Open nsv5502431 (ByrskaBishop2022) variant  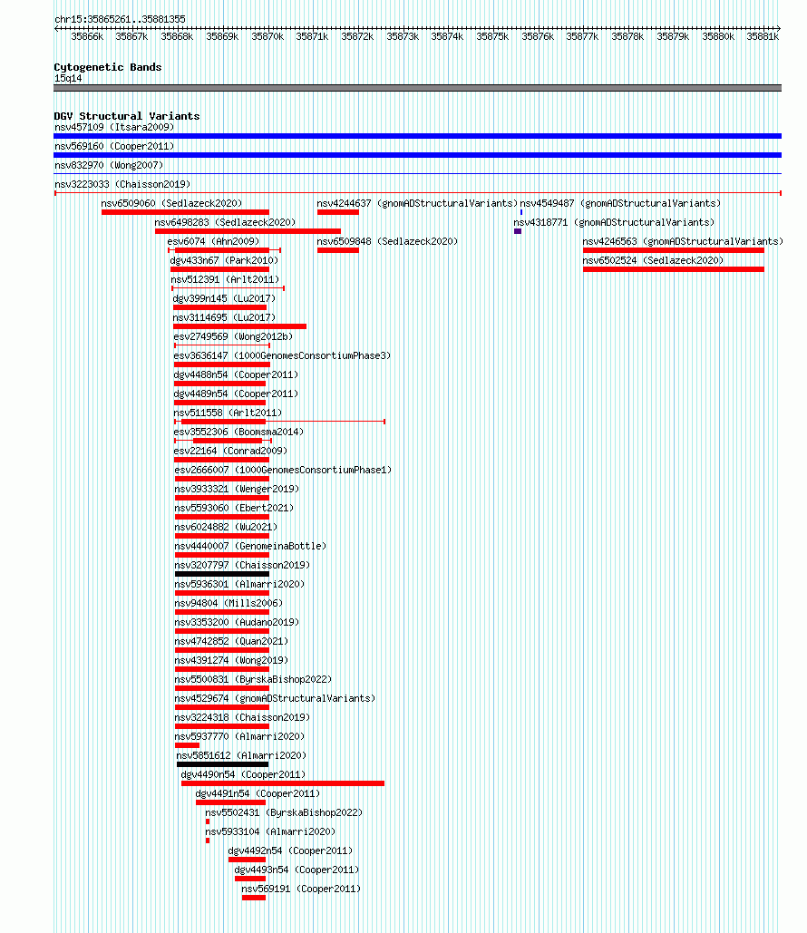(x=284, y=812)
